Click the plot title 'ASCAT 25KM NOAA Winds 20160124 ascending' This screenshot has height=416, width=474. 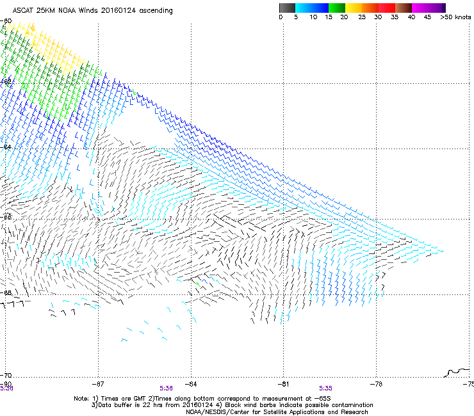92,11
